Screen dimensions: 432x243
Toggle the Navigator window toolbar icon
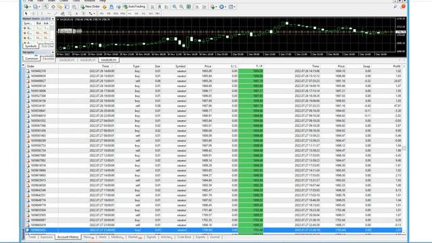(x=60, y=7)
